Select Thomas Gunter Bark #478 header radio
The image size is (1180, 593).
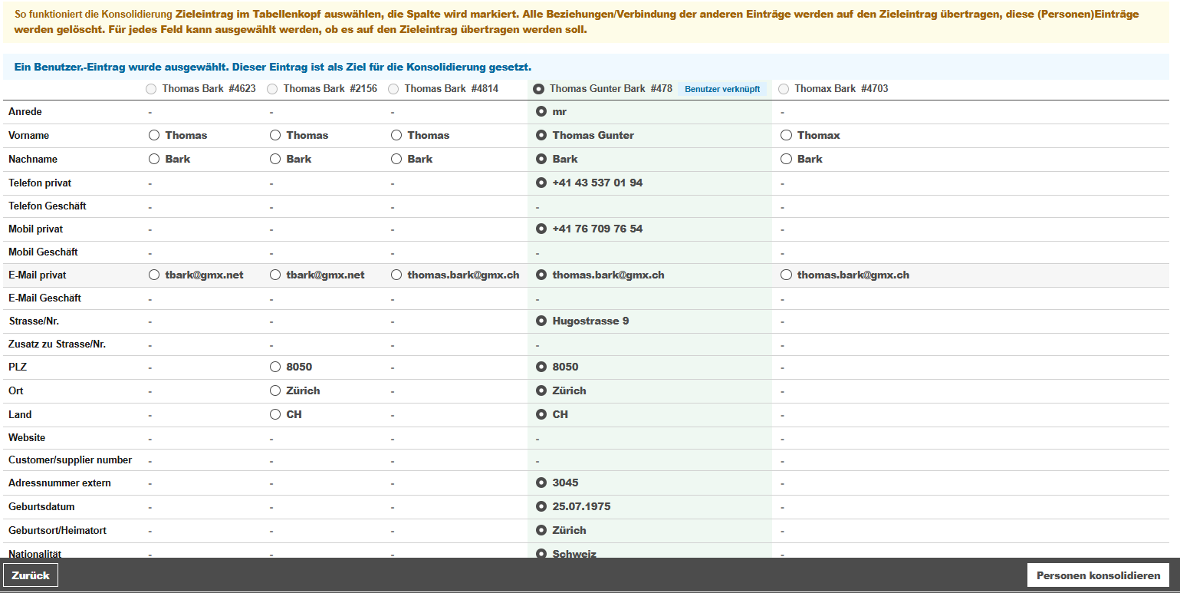[x=539, y=89]
